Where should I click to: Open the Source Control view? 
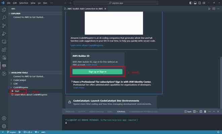tap(4, 26)
